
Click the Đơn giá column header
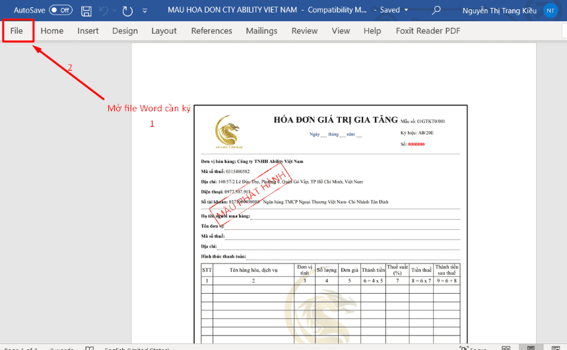[349, 270]
